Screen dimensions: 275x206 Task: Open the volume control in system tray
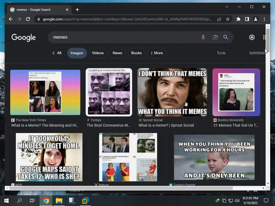[237, 201]
